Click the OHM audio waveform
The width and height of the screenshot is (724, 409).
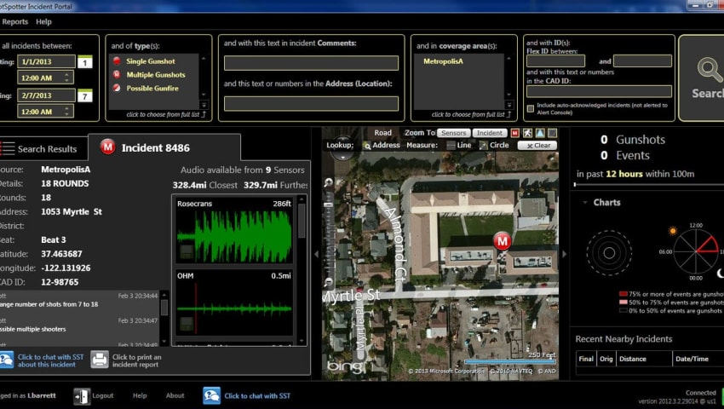(234, 308)
